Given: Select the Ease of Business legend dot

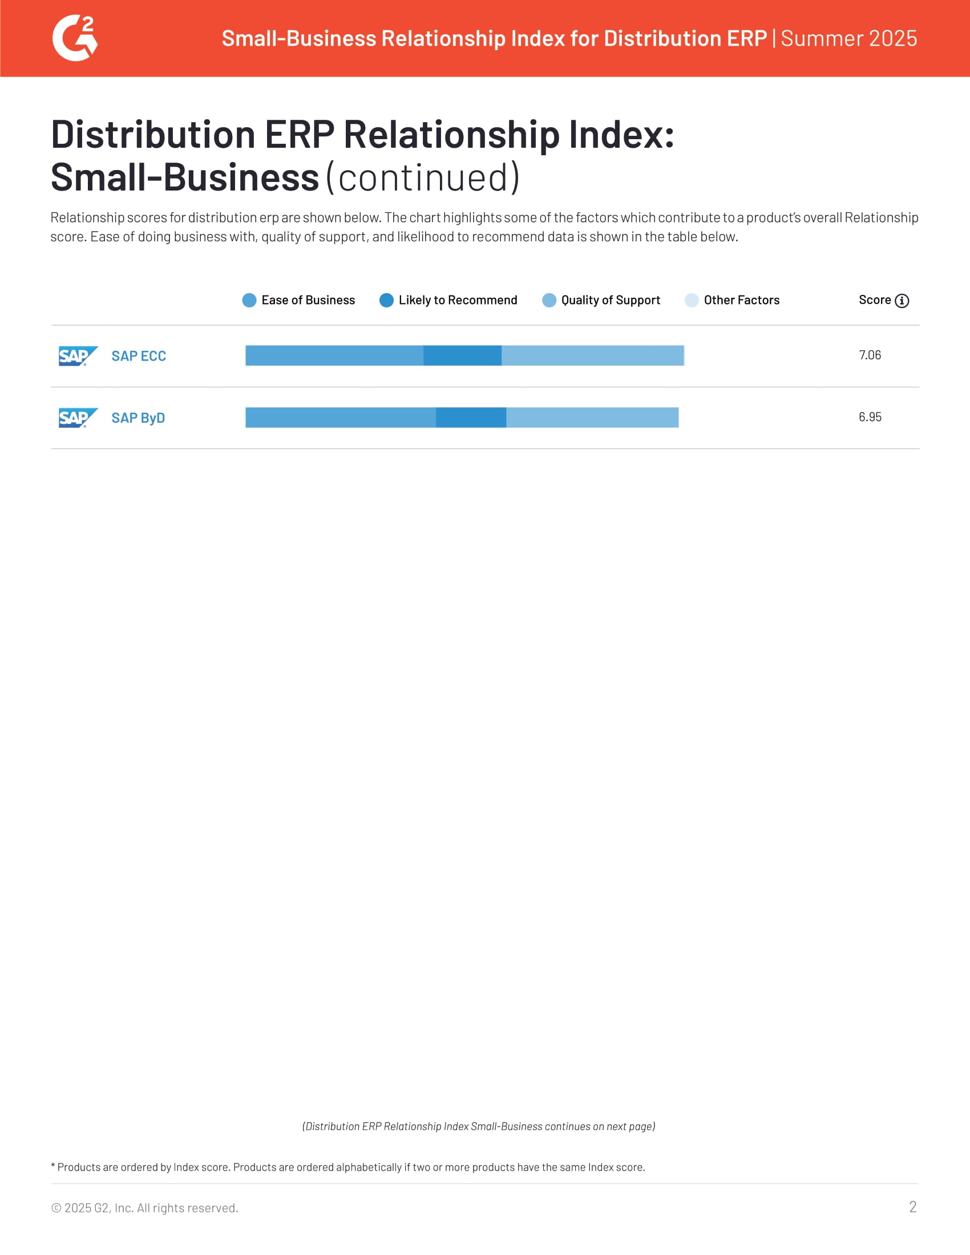Looking at the screenshot, I should click(249, 301).
